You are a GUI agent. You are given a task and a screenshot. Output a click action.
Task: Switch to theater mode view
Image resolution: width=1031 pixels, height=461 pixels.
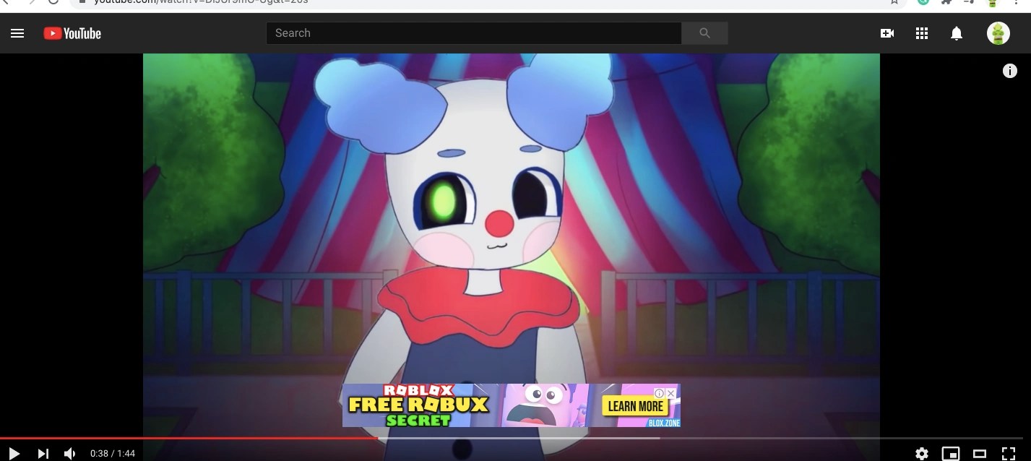click(980, 454)
